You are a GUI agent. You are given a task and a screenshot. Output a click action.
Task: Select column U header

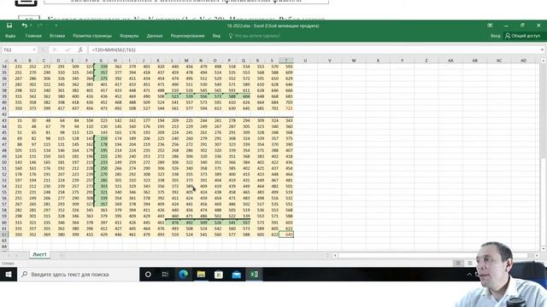(x=305, y=61)
